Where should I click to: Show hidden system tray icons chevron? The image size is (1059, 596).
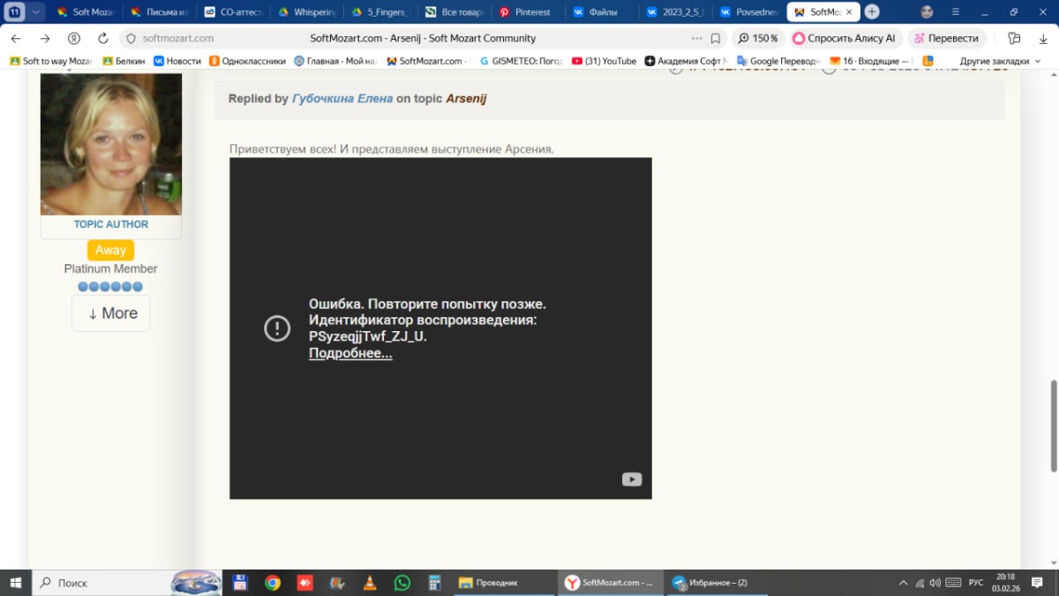[x=903, y=583]
